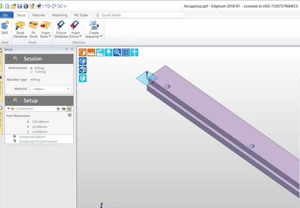Switch to the NC Code ribbon tab

(x=81, y=15)
